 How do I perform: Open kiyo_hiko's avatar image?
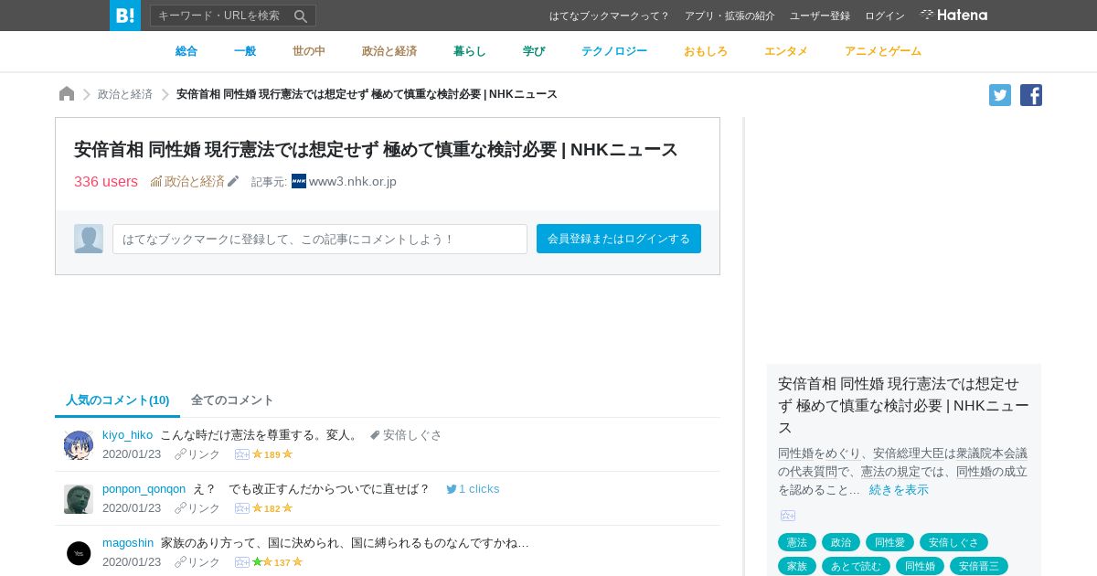pos(79,445)
